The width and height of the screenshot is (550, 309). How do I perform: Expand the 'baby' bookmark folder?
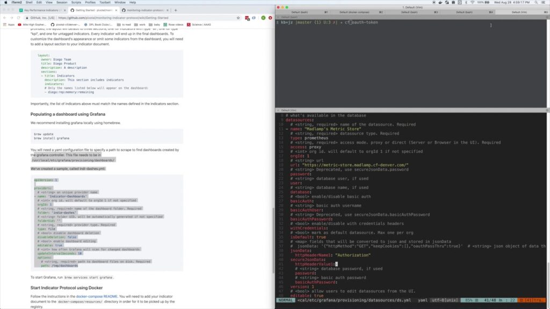[x=154, y=25]
